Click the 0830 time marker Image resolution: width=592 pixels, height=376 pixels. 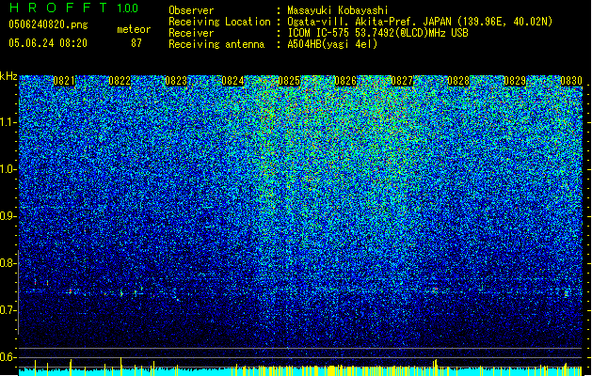[571, 81]
